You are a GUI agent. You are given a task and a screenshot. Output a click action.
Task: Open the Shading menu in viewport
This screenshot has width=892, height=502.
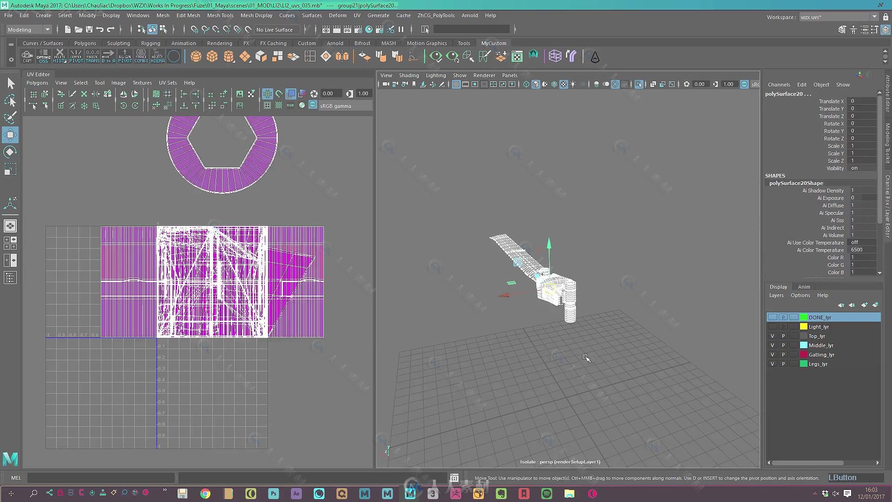[409, 75]
